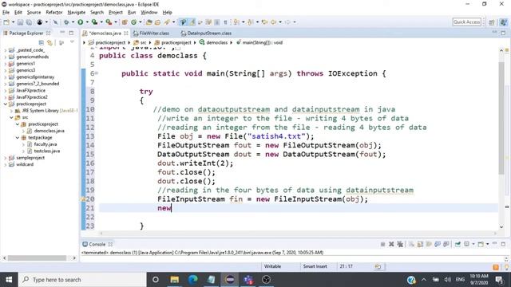Click Remove All Terminated Launches icon
This screenshot has height=287, width=511.
click(x=400, y=244)
